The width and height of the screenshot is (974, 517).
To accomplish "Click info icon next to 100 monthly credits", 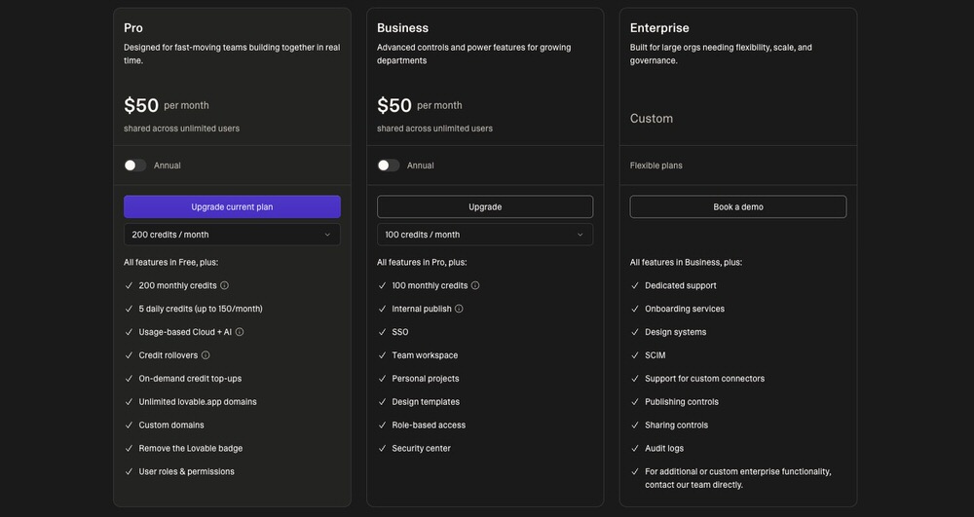I will click(475, 285).
